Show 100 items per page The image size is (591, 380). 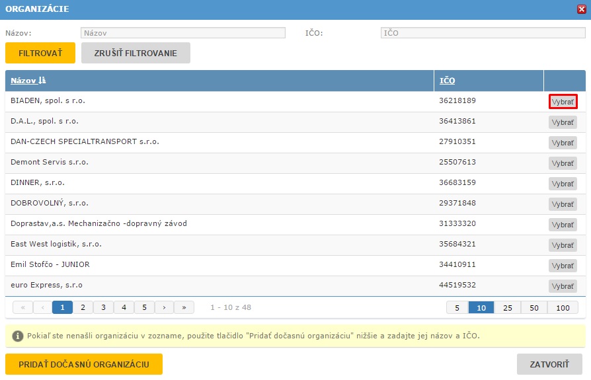[563, 307]
